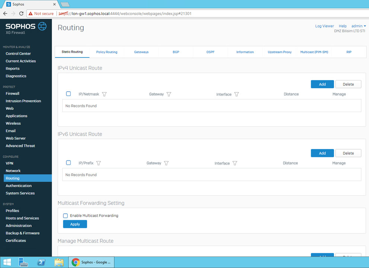Apply the multicast forwarding setting

[75, 224]
